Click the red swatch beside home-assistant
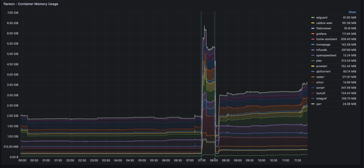 [313, 39]
